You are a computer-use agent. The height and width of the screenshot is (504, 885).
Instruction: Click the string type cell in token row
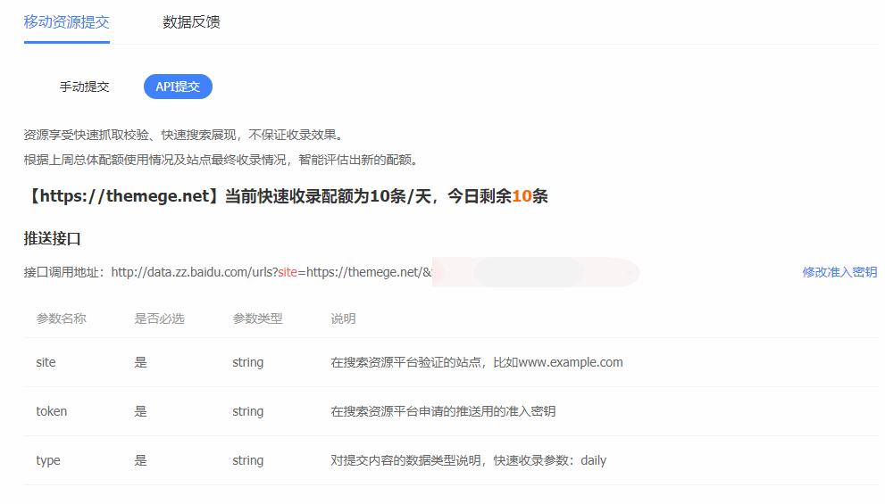point(247,411)
